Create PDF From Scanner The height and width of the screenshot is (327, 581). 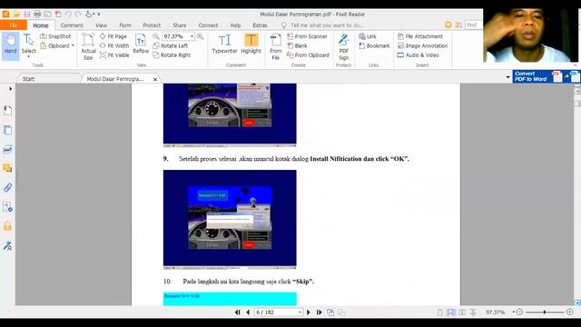[307, 36]
